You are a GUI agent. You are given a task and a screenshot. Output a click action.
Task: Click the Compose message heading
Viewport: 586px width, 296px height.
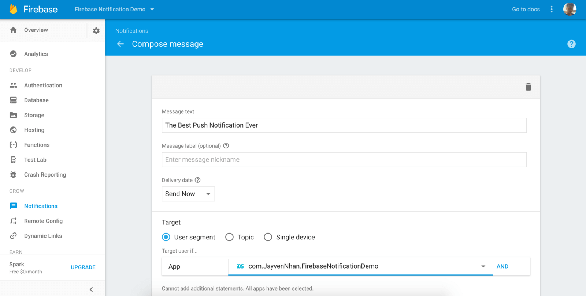167,44
